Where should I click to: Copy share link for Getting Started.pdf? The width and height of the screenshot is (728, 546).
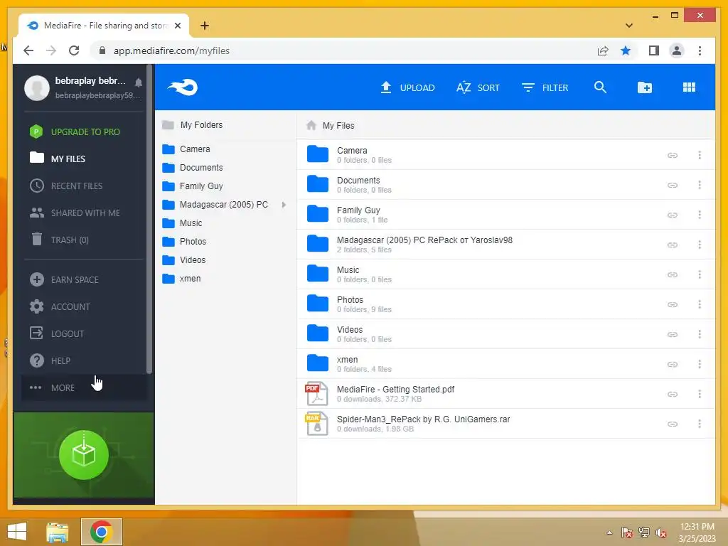point(673,394)
